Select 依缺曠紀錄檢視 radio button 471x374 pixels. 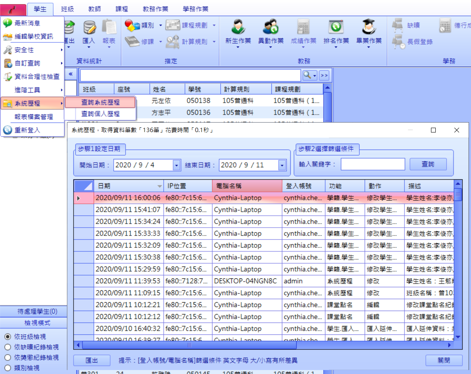click(8, 347)
